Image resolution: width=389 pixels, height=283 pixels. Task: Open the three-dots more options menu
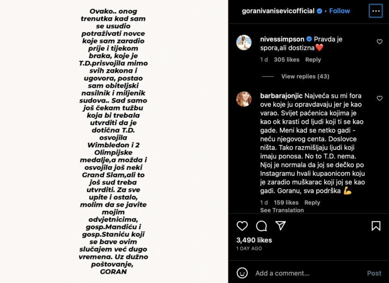(375, 11)
